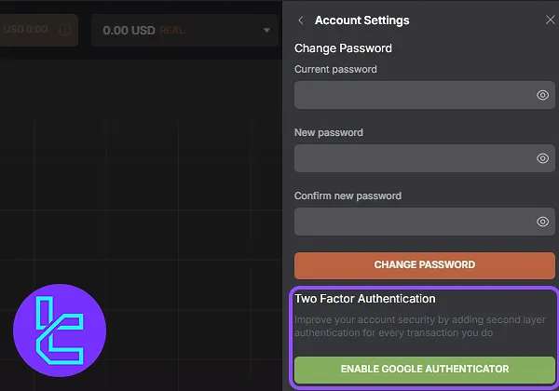
Task: Enable Google Authenticator for two factor
Action: (425, 370)
